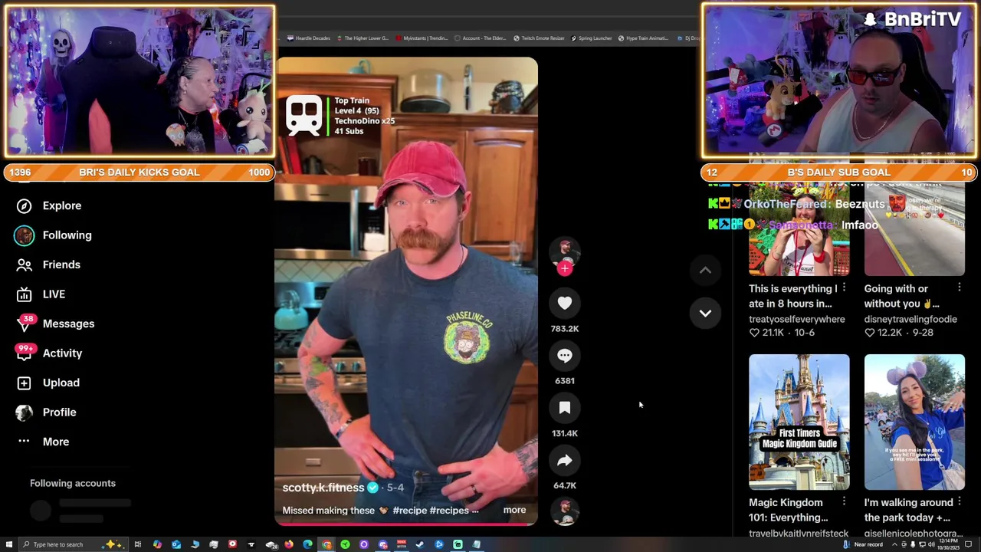Open the LIVE icon in sidebar
This screenshot has width=981, height=552.
pos(24,294)
